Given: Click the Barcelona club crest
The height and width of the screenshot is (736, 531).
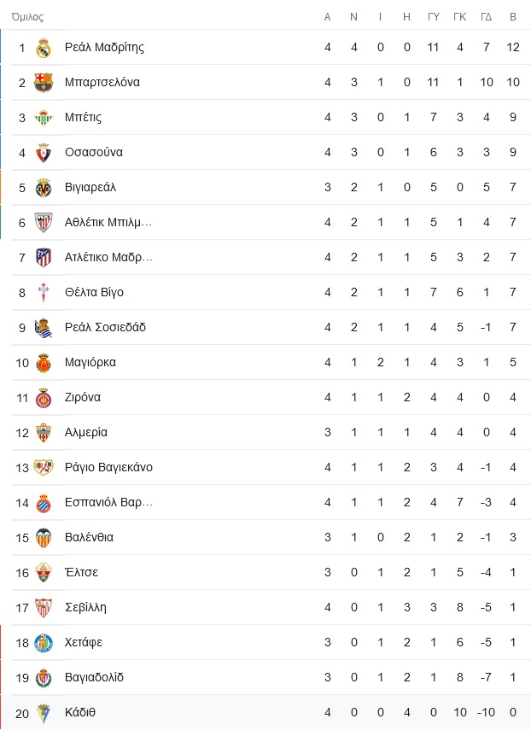Looking at the screenshot, I should (44, 83).
